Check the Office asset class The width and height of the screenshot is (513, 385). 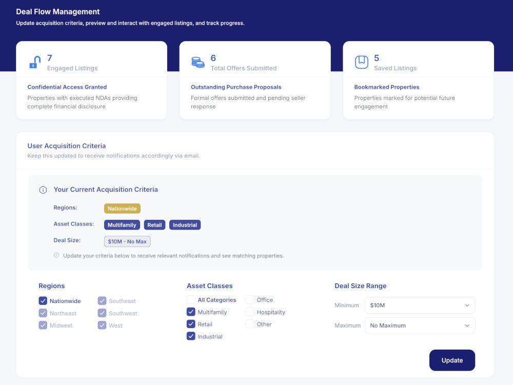pos(250,299)
